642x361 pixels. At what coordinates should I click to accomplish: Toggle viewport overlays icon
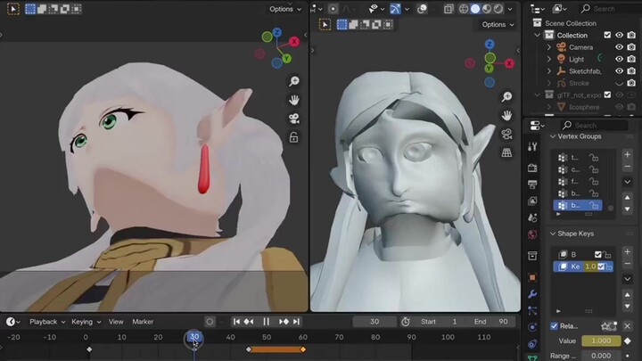pos(422,9)
